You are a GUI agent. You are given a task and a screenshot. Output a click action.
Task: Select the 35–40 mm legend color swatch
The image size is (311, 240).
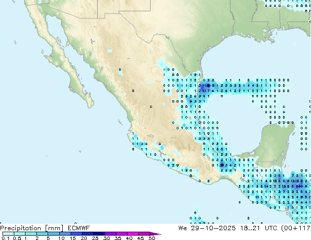(x=122, y=234)
